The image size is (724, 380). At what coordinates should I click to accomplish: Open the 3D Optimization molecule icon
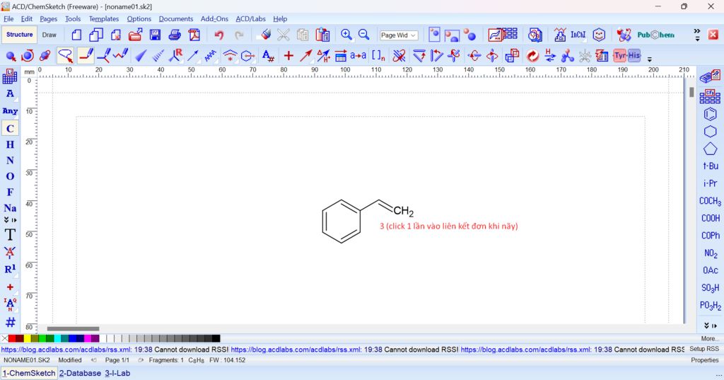pyautogui.click(x=568, y=56)
